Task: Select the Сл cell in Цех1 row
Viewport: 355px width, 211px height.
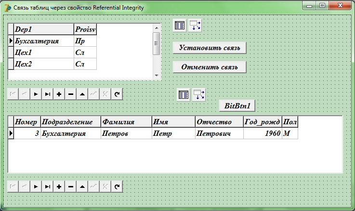Action: click(85, 53)
